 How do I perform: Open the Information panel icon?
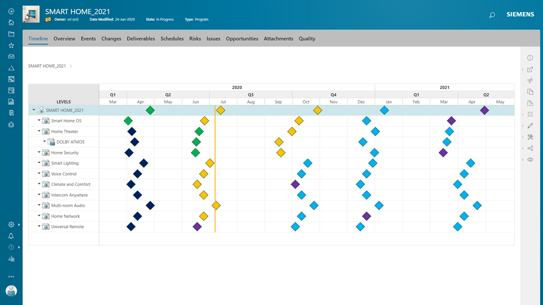pos(530,58)
